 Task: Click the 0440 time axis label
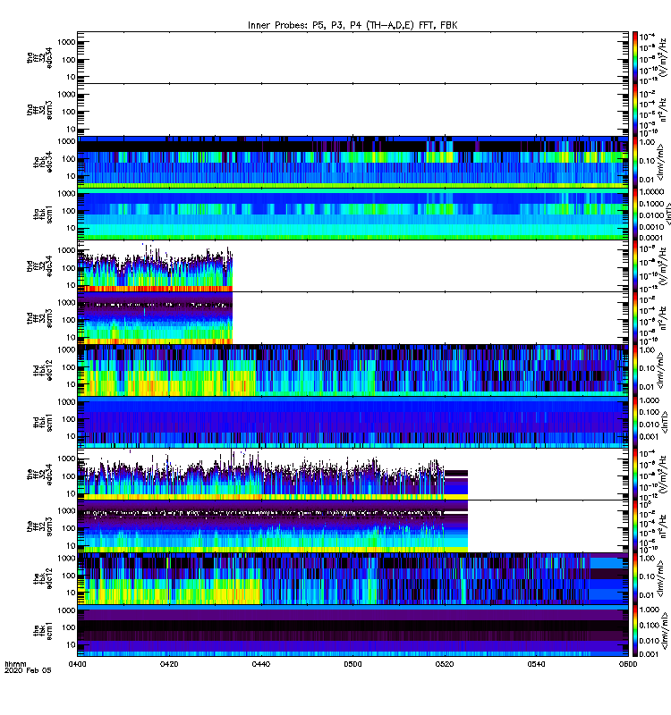pyautogui.click(x=261, y=664)
